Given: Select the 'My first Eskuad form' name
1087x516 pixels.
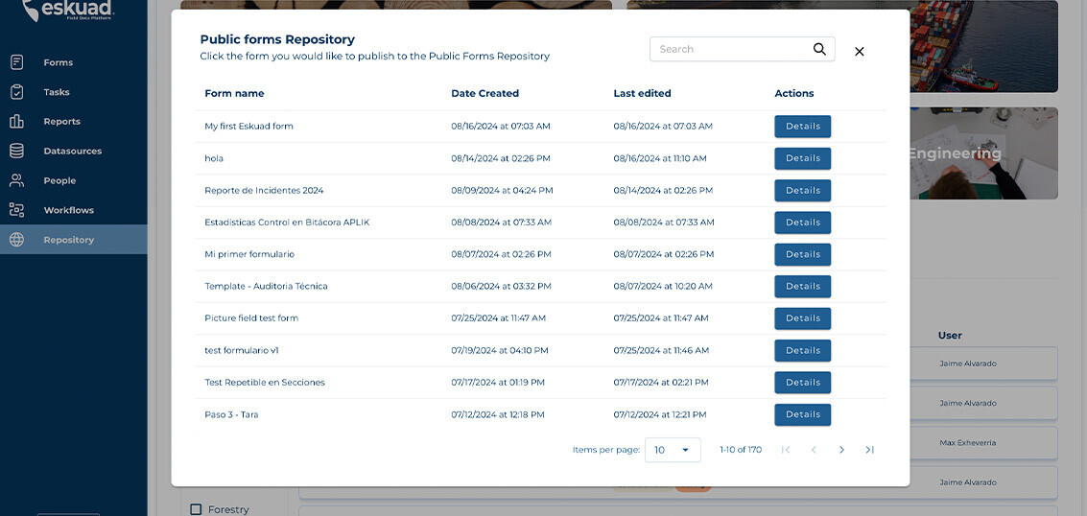Looking at the screenshot, I should click(248, 127).
